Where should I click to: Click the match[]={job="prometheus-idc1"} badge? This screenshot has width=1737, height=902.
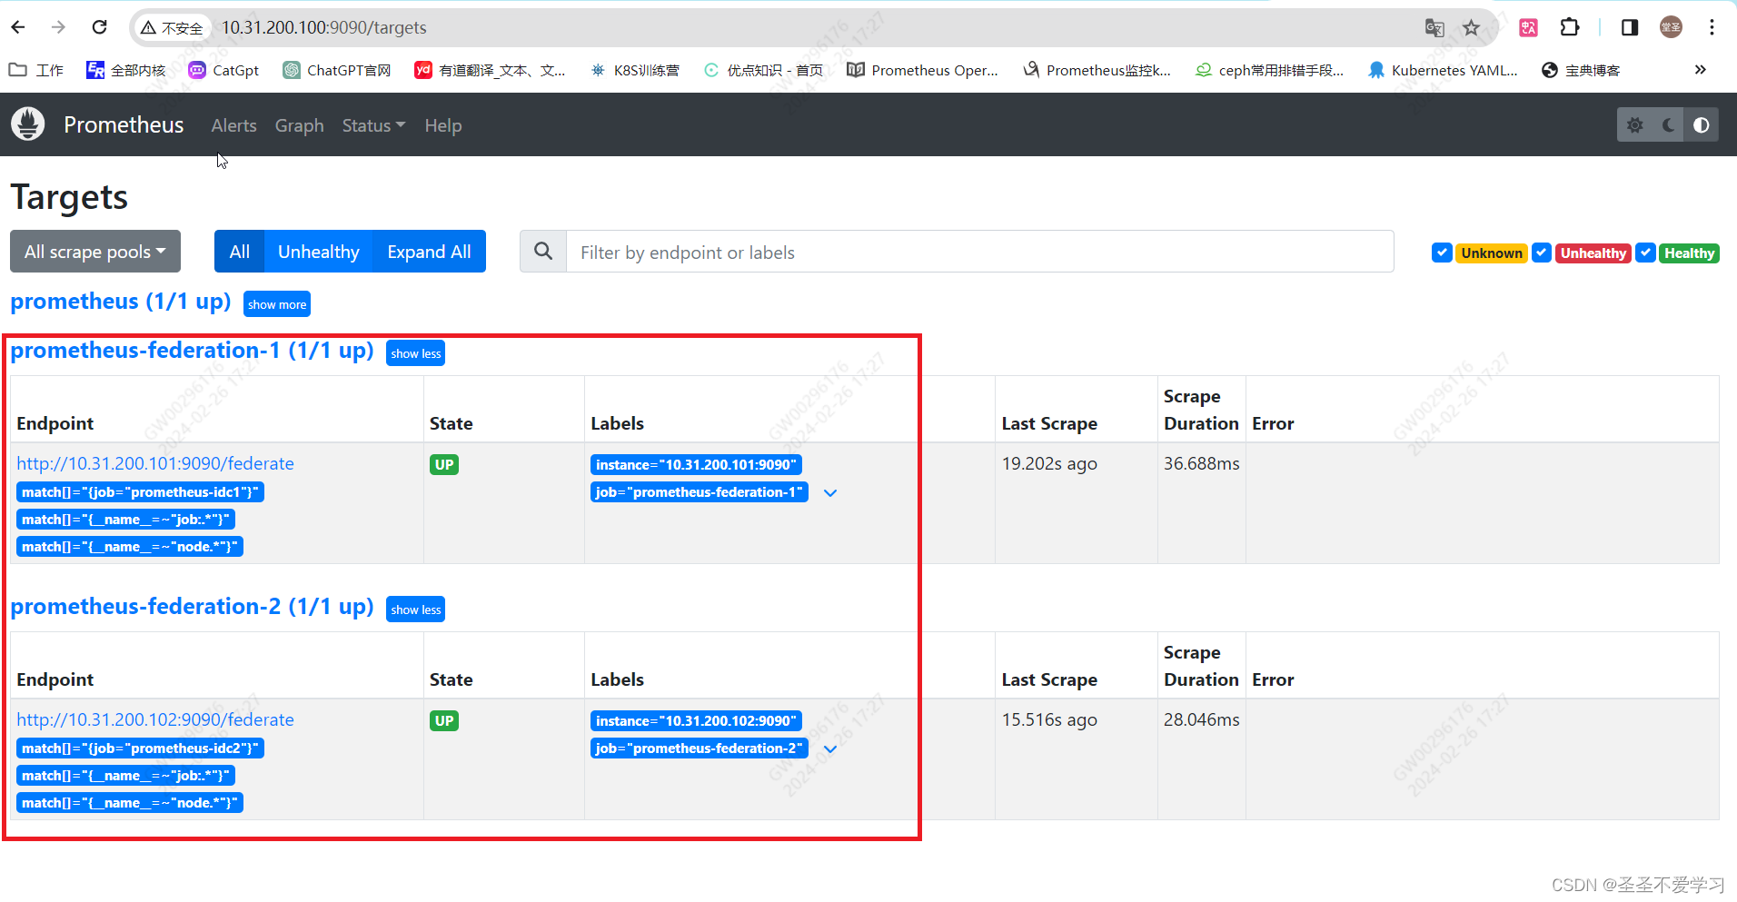[x=141, y=492]
